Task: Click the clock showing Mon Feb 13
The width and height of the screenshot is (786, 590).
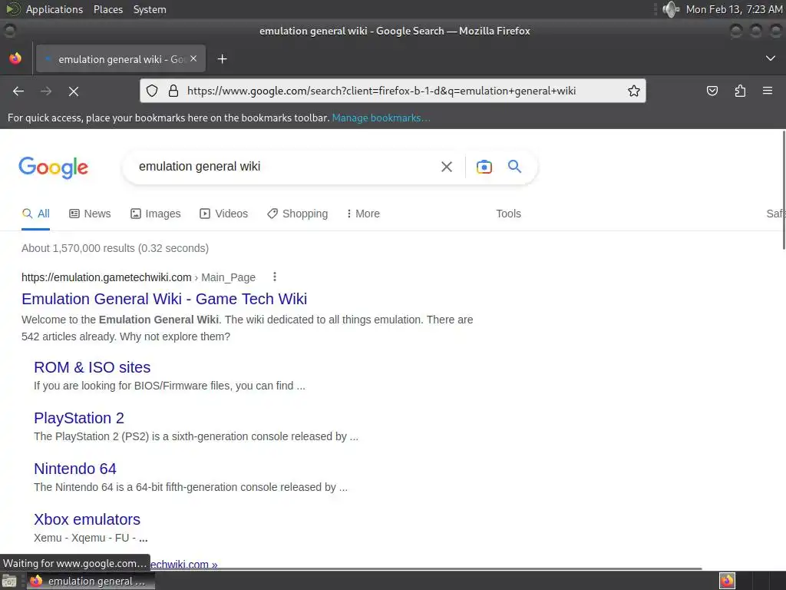Action: click(734, 9)
